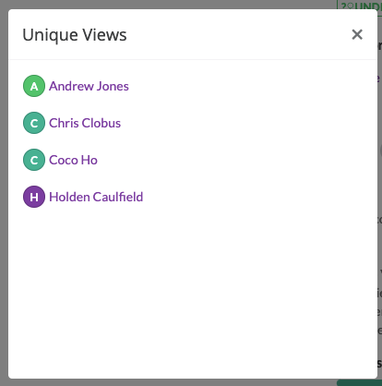Click the dark green button below the dialog
382x386 pixels.
[359, 383]
